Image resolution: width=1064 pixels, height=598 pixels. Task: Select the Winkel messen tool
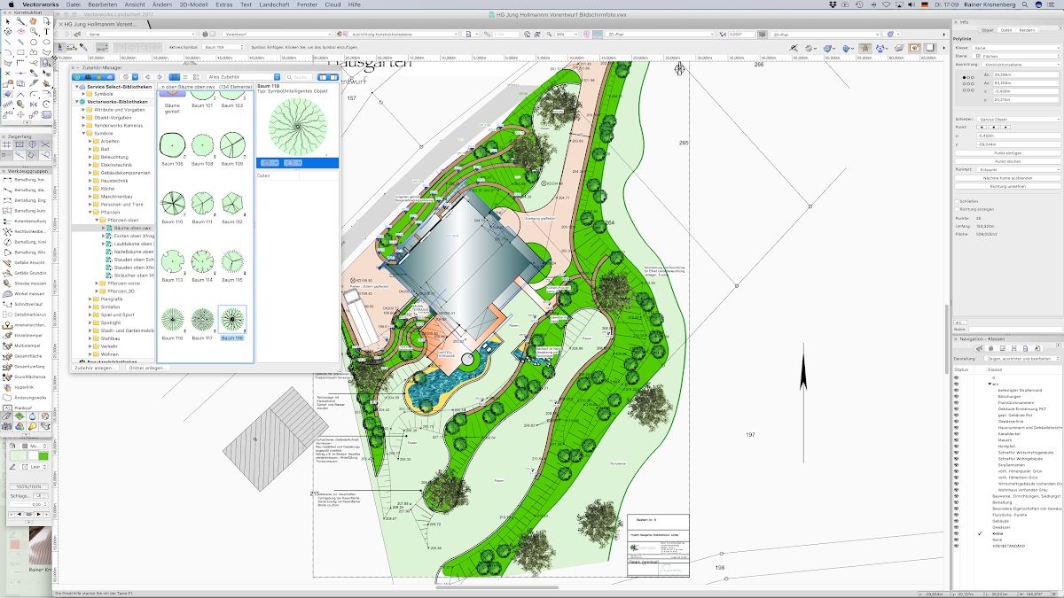[7, 293]
